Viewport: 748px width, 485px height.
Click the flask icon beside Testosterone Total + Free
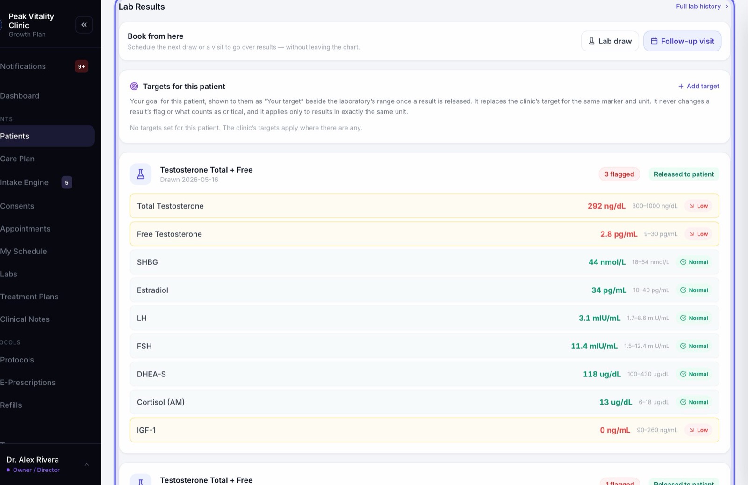pos(141,174)
